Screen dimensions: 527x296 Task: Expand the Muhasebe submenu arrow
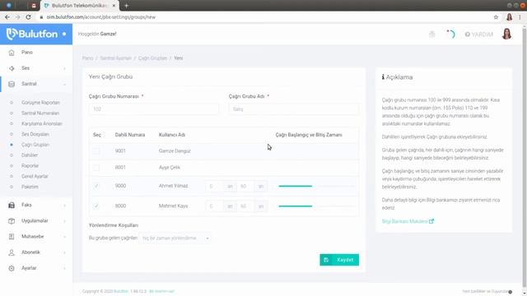[64, 237]
